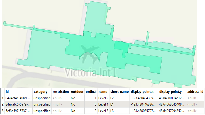Select restriction null cell in Level 1 row
Image resolution: width=205 pixels, height=115 pixels.
(x=60, y=104)
